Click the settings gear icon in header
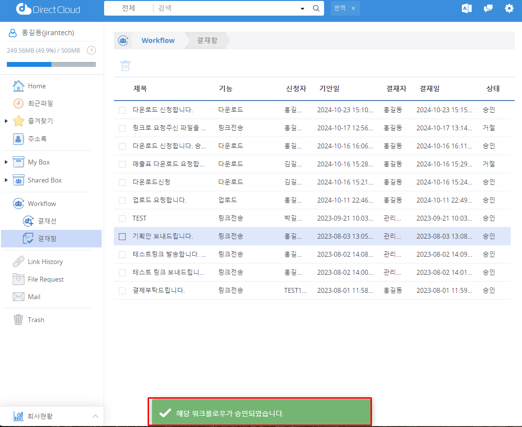 point(509,8)
